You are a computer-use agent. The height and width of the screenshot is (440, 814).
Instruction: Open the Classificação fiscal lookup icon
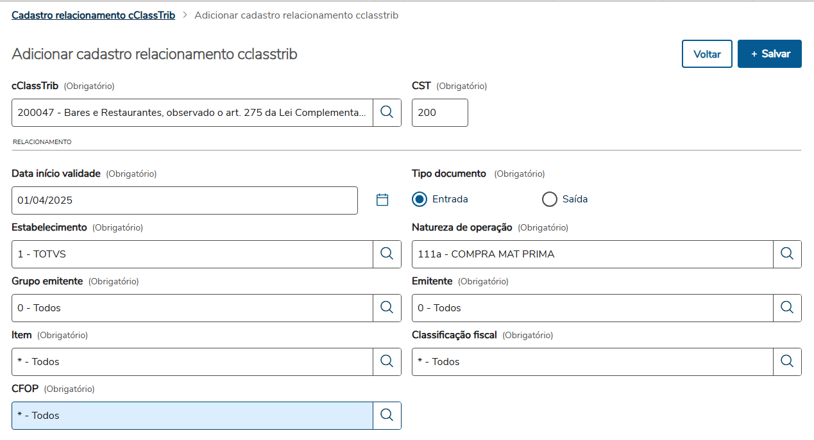point(787,361)
